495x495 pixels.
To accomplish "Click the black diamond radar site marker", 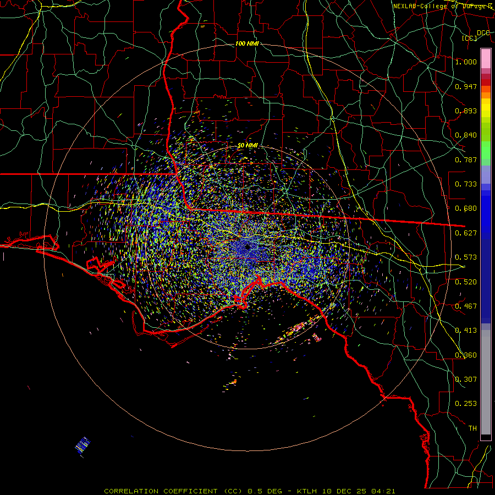I will pos(248,246).
